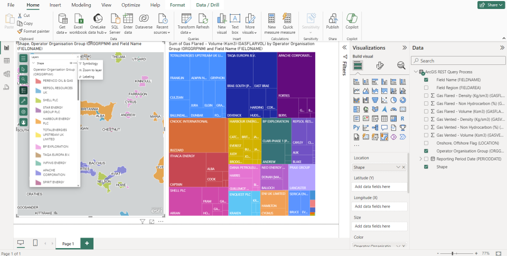The image size is (507, 256).
Task: Open Shape field dropdown in Location well
Action: click(398, 167)
